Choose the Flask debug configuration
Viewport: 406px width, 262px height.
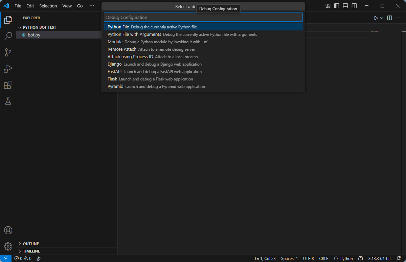click(203, 79)
